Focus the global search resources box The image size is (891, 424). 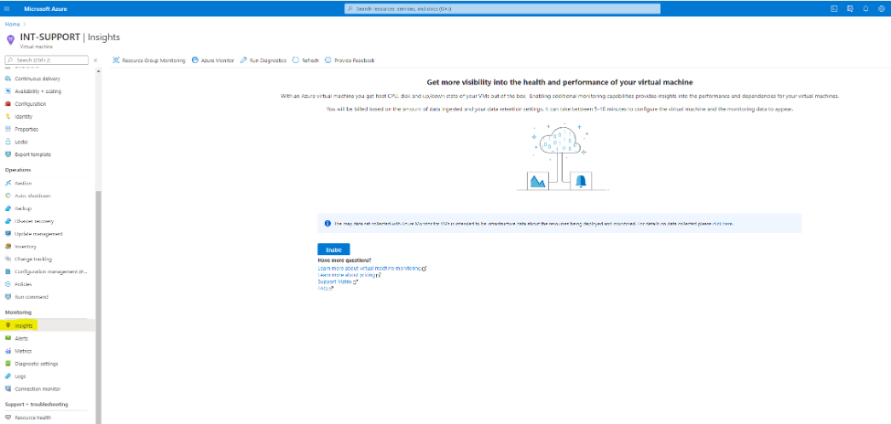point(502,8)
